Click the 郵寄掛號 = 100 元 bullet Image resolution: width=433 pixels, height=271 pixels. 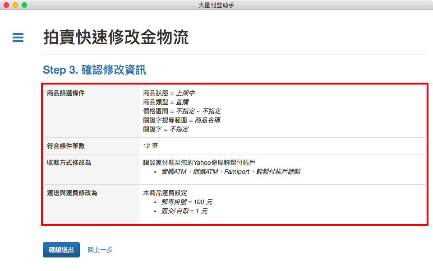point(187,202)
